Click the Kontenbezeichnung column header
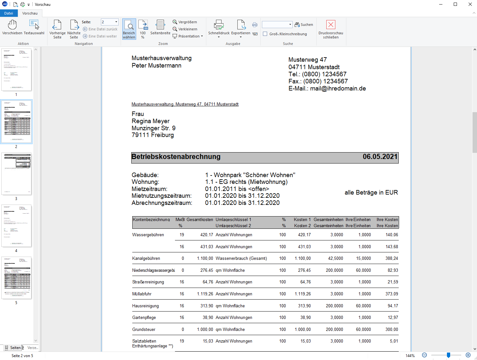 151,220
